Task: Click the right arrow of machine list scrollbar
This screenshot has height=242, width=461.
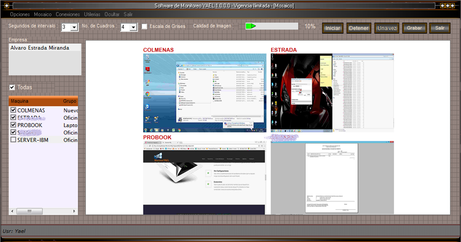Action: coord(75,211)
